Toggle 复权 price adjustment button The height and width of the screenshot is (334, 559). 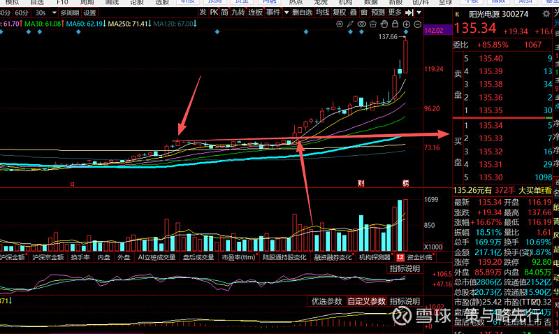point(340,13)
